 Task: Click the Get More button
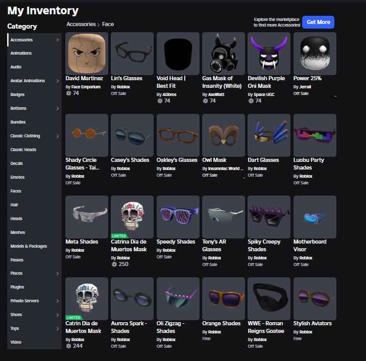coord(318,22)
